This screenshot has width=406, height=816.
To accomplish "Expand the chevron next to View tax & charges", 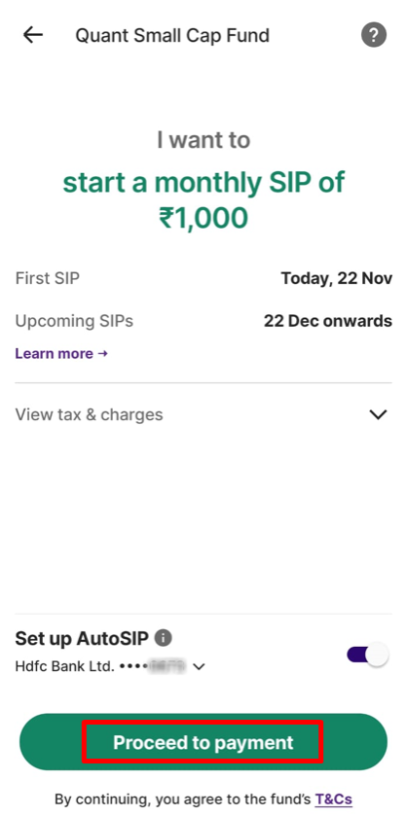I will pyautogui.click(x=378, y=414).
